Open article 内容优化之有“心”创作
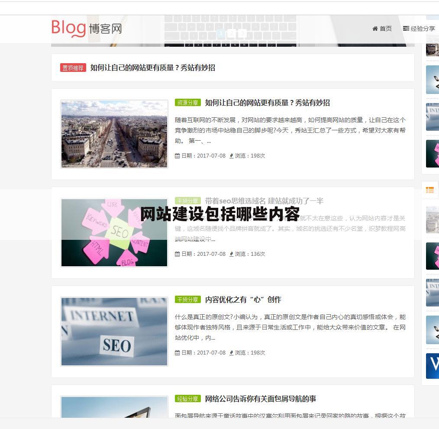439x429 pixels. point(243,300)
